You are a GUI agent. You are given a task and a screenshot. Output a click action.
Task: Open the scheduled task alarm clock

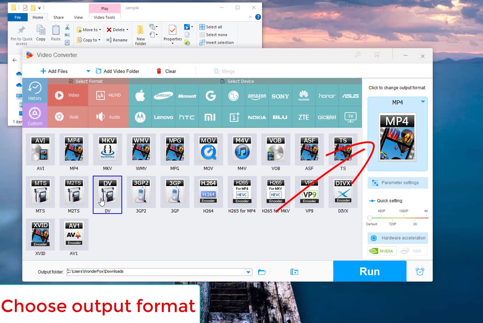420,272
